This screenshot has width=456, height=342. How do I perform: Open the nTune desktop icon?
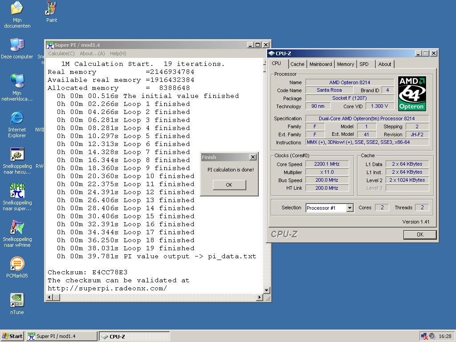tap(17, 304)
